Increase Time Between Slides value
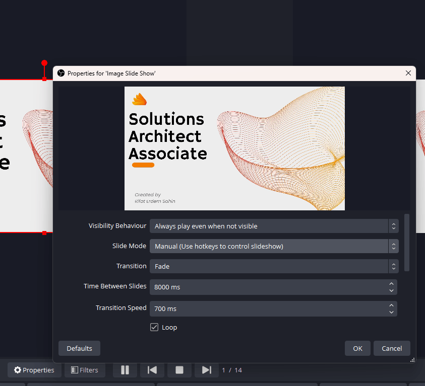This screenshot has height=386, width=425. [x=391, y=284]
